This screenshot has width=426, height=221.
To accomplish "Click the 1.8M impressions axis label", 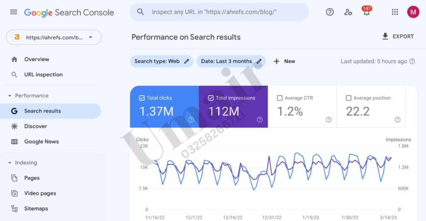I will click(403, 146).
